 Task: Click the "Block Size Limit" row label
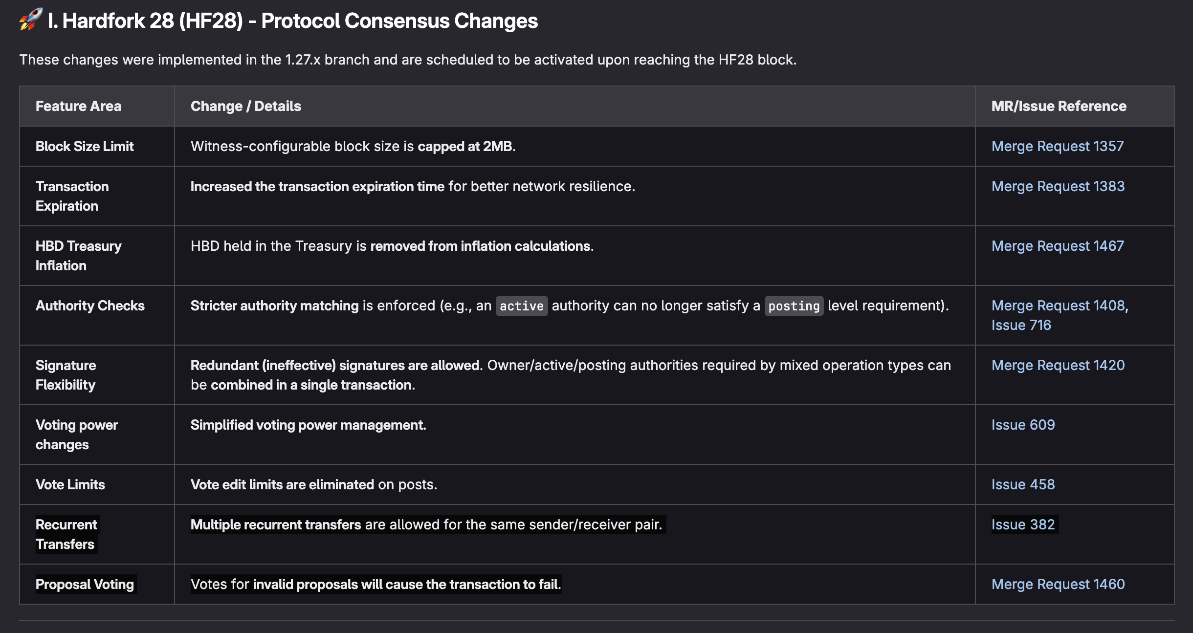click(85, 146)
